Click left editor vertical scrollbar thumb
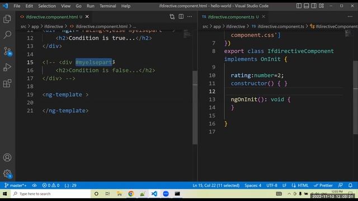The image size is (358, 201). click(x=195, y=107)
